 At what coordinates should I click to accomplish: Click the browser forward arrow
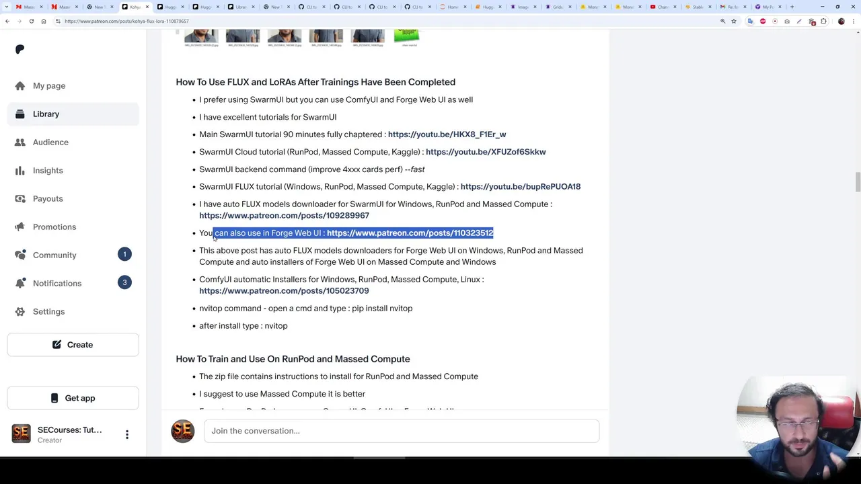pyautogui.click(x=20, y=21)
